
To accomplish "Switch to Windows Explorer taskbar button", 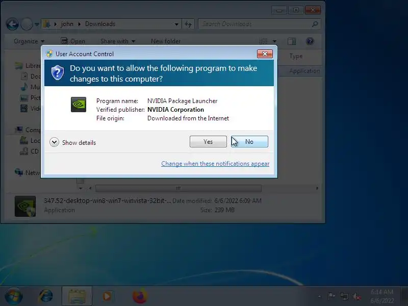I will pos(77,296).
